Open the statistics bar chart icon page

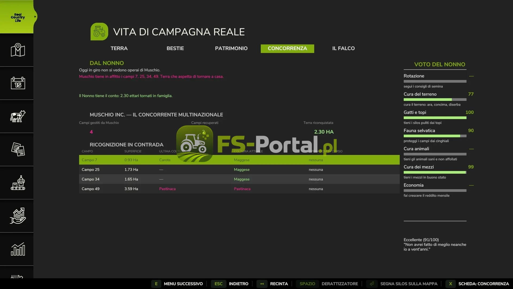[x=18, y=249]
